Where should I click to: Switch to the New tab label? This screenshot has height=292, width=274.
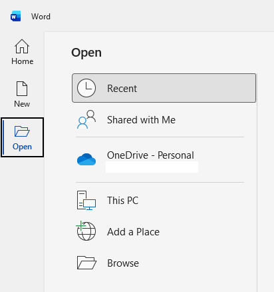(x=22, y=104)
